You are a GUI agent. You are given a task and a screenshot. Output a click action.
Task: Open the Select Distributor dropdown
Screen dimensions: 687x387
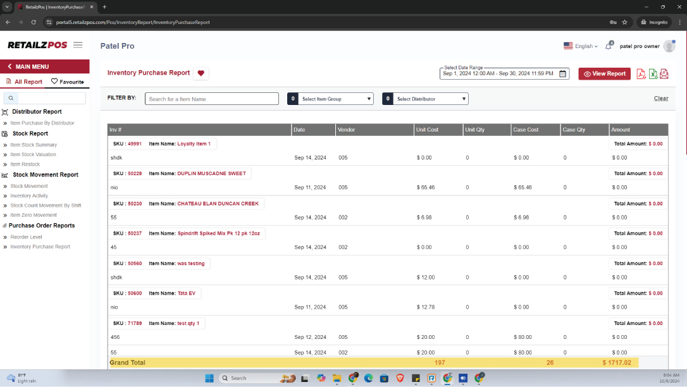431,99
